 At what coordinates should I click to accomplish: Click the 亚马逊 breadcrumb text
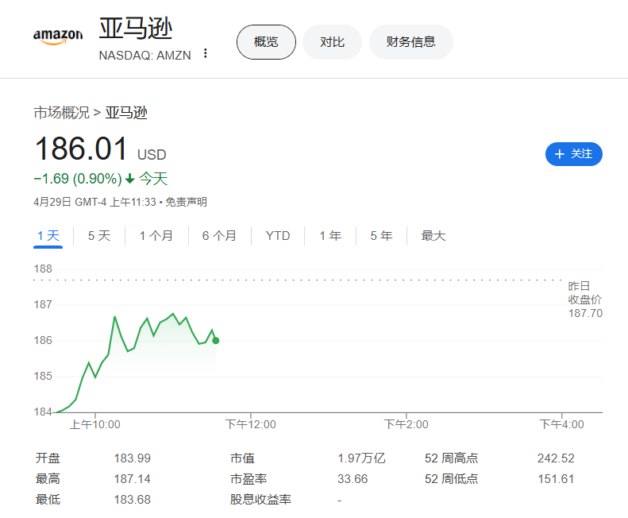pos(126,113)
